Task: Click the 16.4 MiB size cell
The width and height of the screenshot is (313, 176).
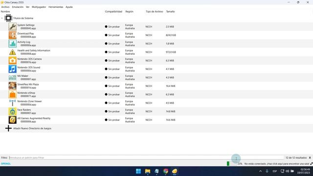Action: point(171,86)
